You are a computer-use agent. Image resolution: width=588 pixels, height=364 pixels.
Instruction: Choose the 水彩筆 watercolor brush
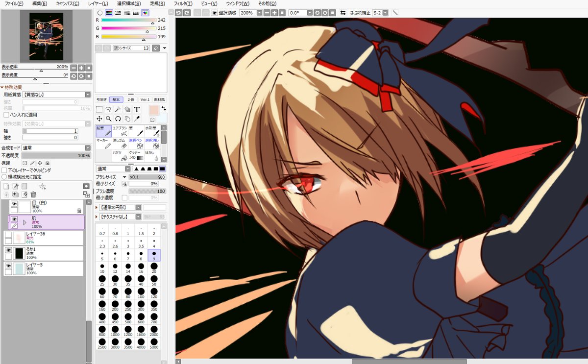[152, 131]
